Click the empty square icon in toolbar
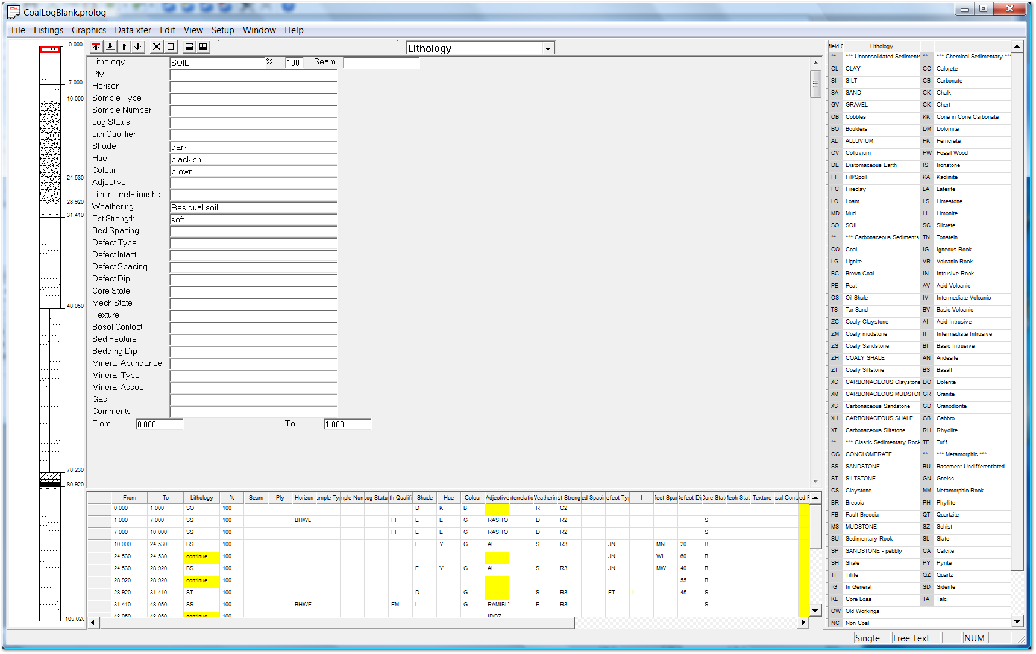Viewport: 1036px width, 654px height. [171, 47]
